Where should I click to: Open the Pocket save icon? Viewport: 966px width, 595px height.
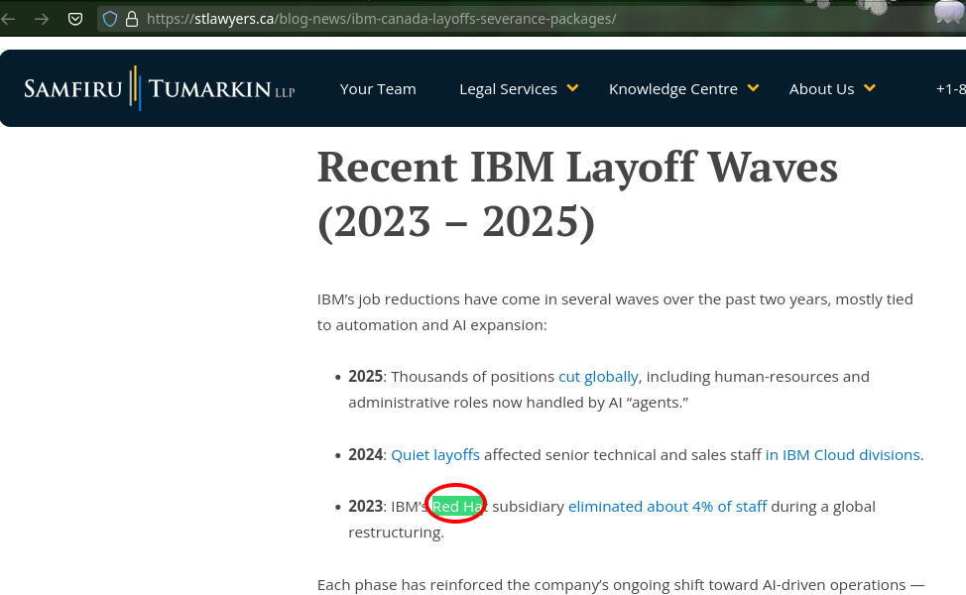pos(75,19)
